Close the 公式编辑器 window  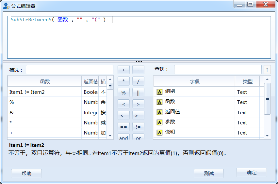[265, 5]
